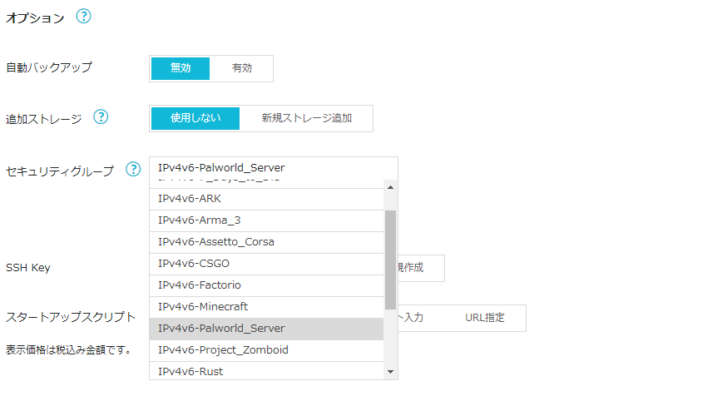Set 自動バックアップ to 無効

point(181,68)
